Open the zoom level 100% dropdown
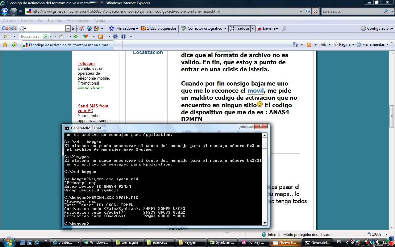 (387, 234)
